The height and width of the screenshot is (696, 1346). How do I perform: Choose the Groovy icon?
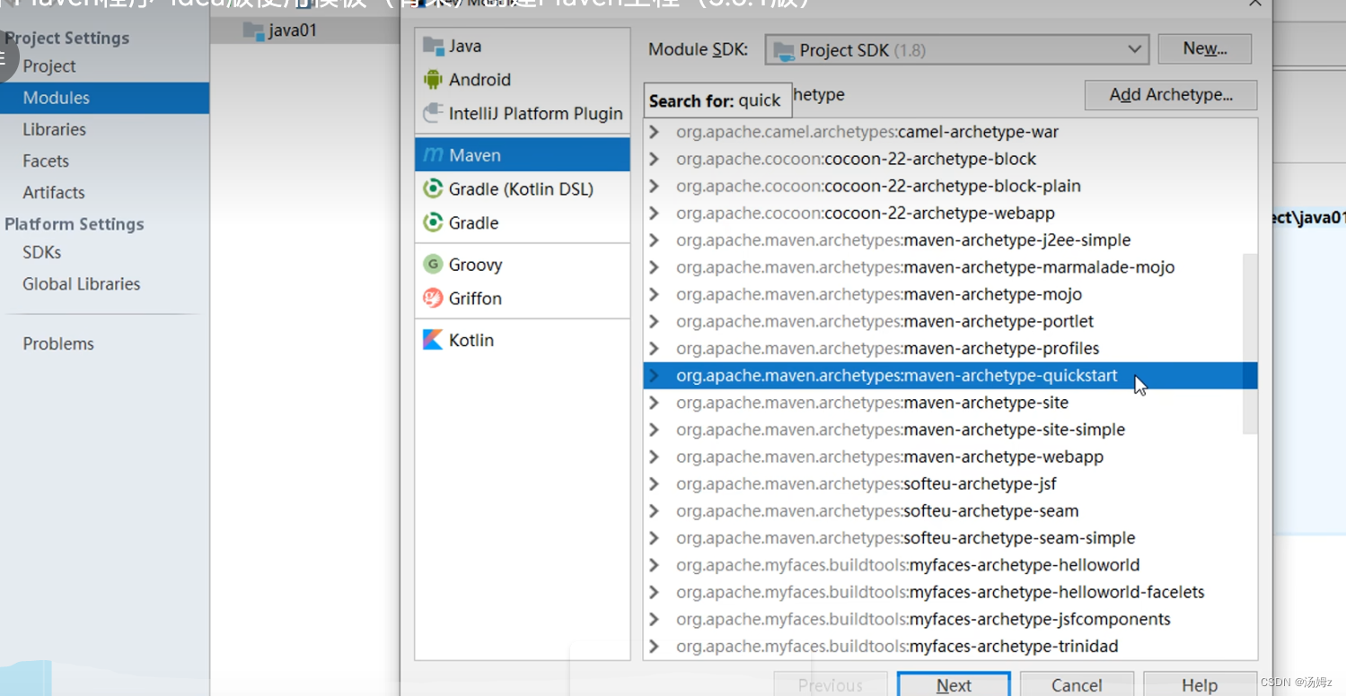click(433, 264)
